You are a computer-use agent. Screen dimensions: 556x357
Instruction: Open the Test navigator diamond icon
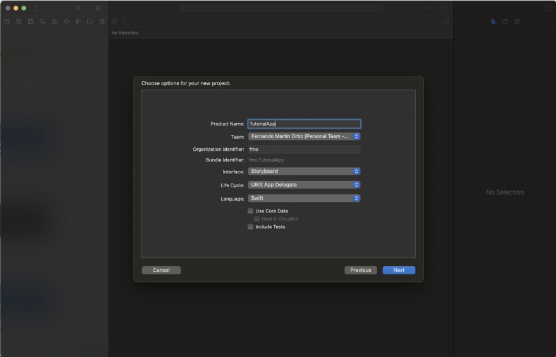[66, 21]
